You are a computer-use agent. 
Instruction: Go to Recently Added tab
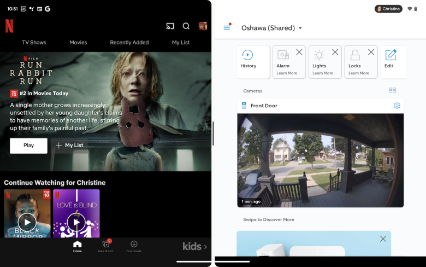point(129,43)
